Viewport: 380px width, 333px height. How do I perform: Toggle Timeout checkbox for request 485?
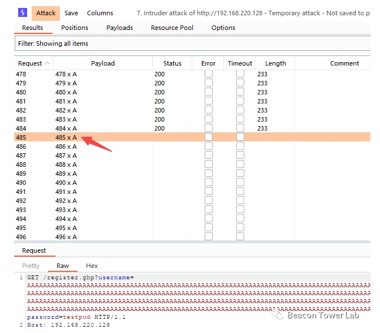[240, 137]
